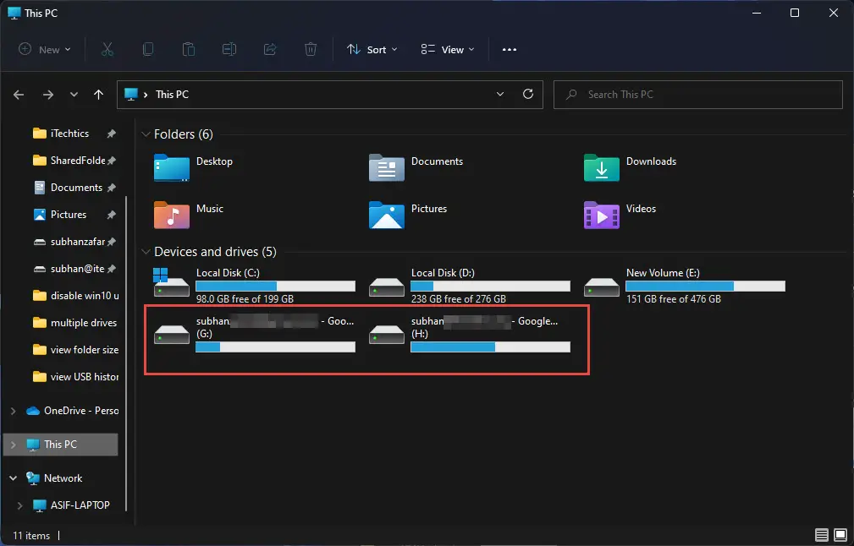
Task: Expand This PC node in sidebar
Action: pos(13,445)
